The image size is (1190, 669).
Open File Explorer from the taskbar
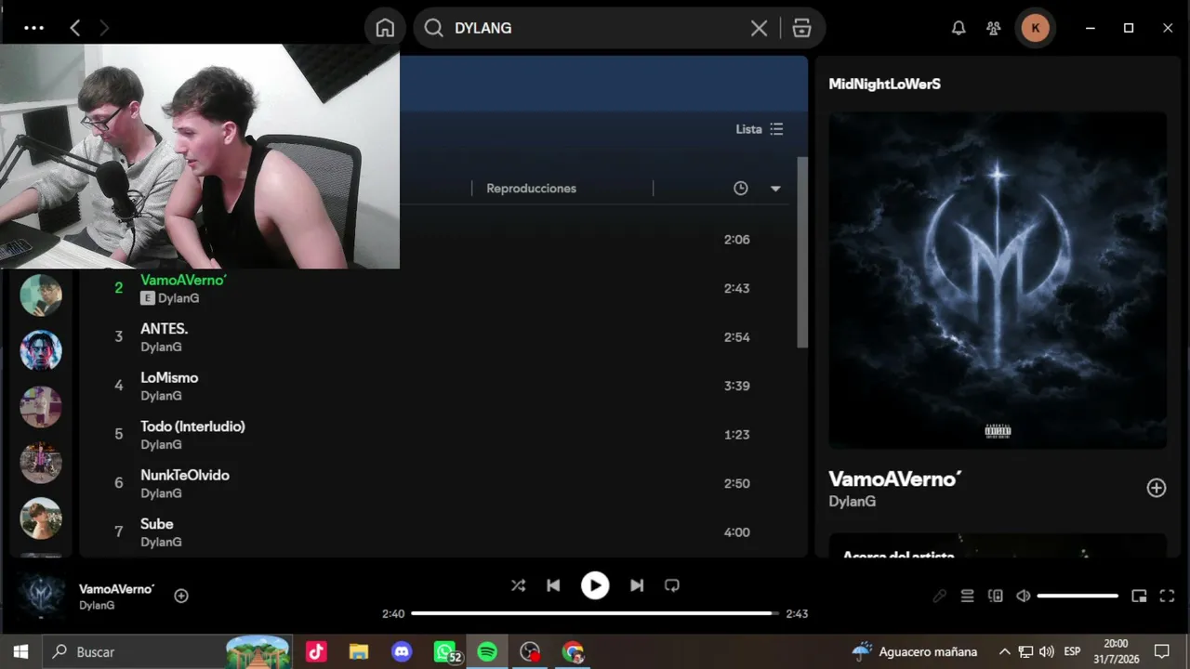click(x=359, y=651)
